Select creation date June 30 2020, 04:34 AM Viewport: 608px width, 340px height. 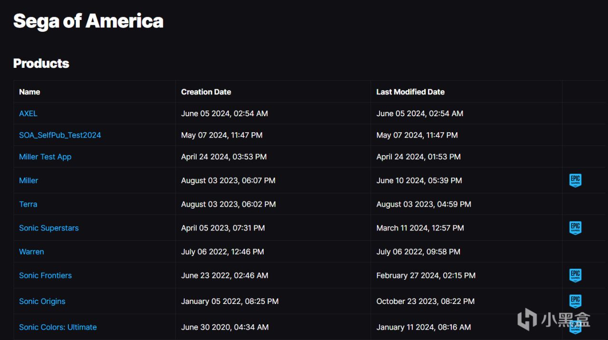click(225, 327)
